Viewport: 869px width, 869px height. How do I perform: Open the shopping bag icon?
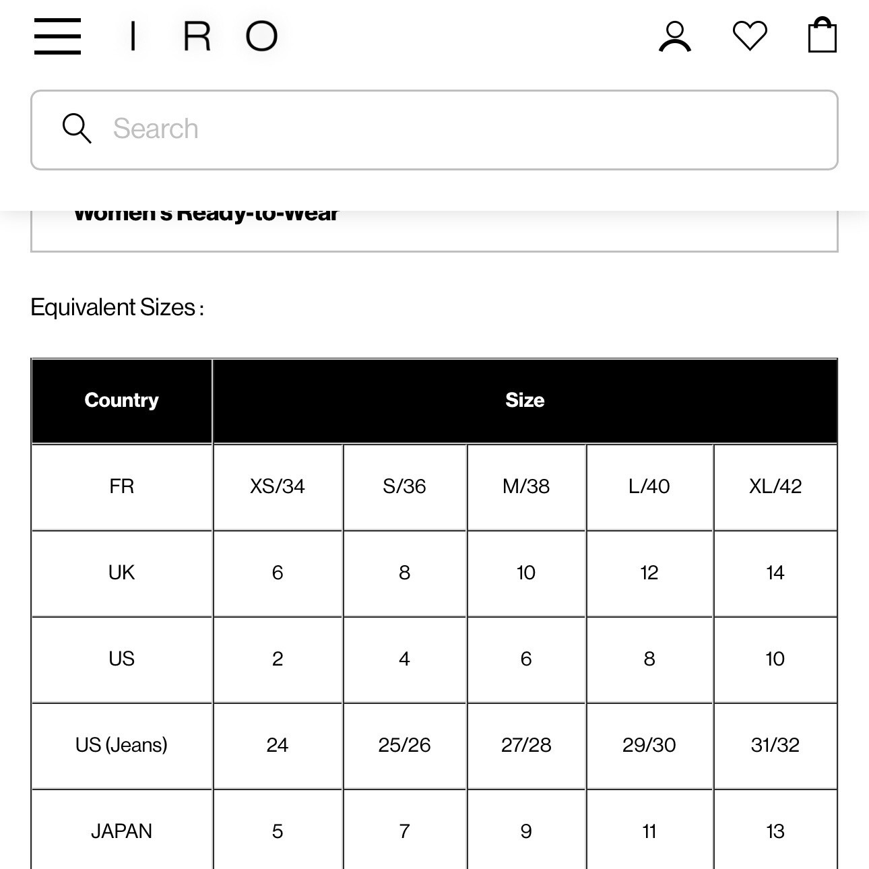(x=823, y=35)
